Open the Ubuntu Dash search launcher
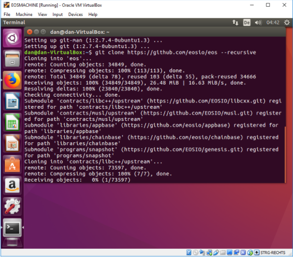The image size is (293, 257). point(12,38)
